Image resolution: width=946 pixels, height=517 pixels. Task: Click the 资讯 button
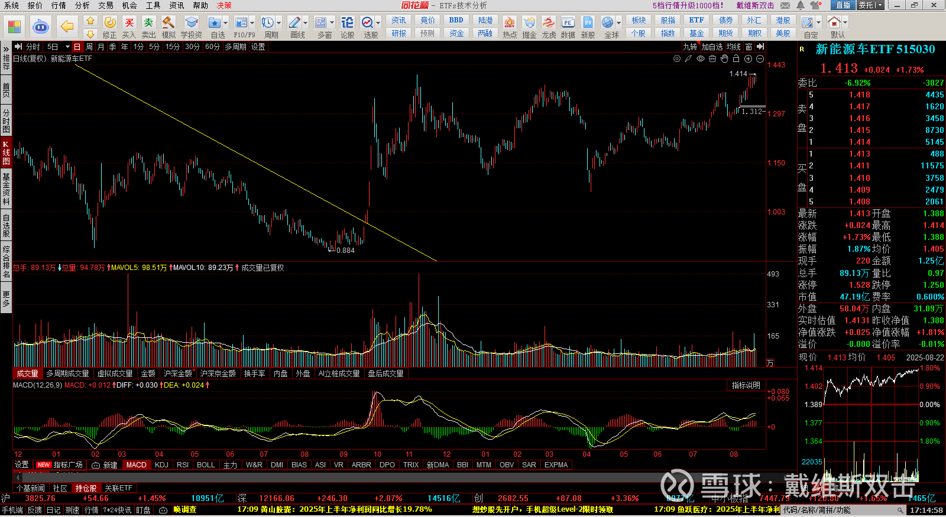coord(399,20)
